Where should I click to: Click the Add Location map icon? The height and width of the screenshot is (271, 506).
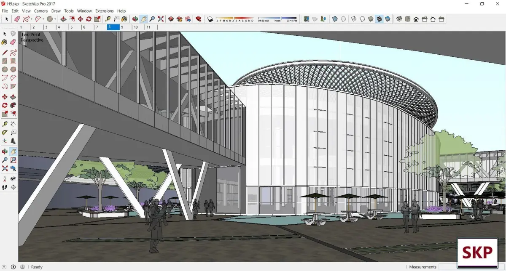(x=307, y=19)
